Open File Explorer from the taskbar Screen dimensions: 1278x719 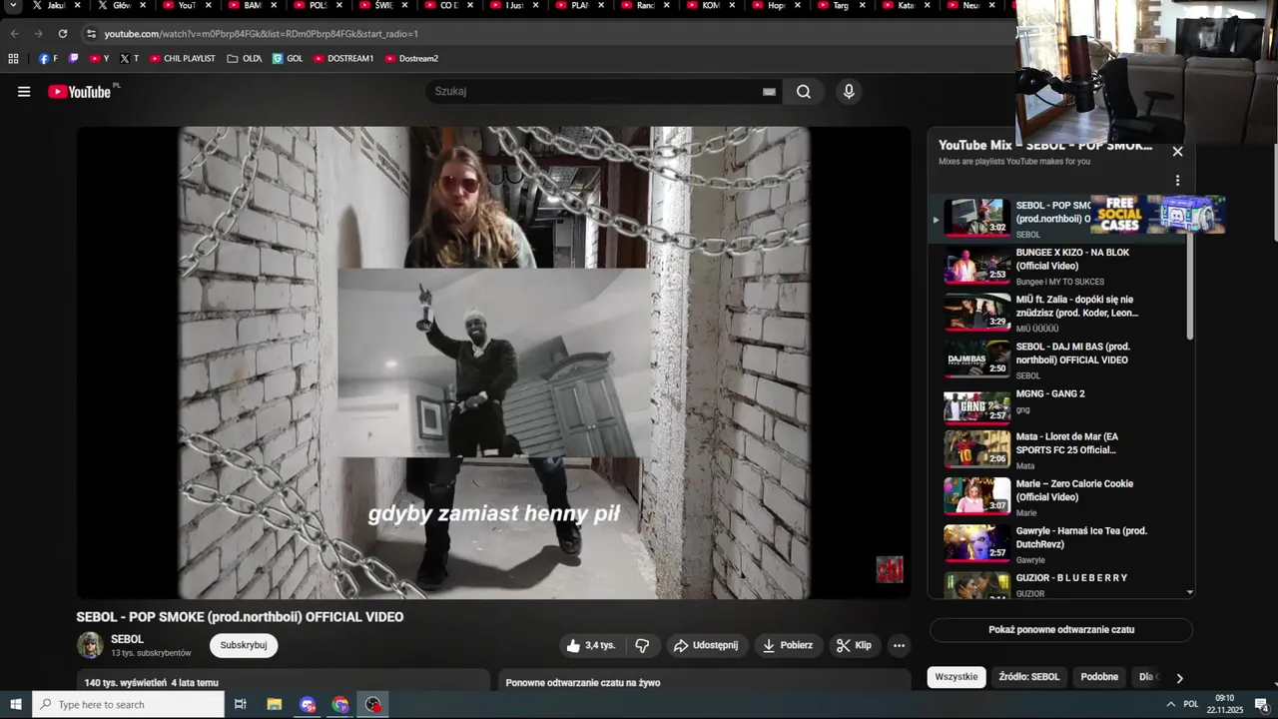[274, 705]
